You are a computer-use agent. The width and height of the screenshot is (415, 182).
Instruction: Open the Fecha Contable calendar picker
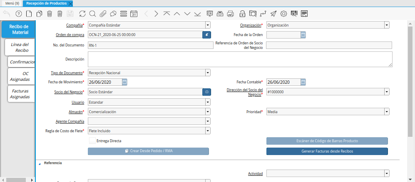point(303,82)
